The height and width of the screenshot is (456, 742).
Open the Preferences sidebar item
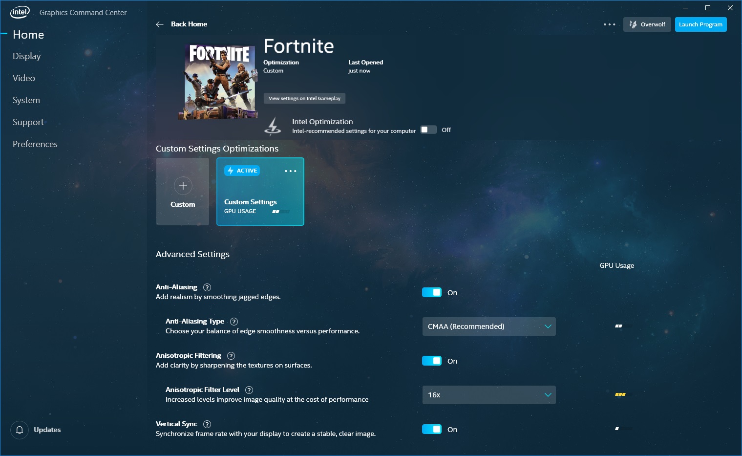[x=35, y=144]
